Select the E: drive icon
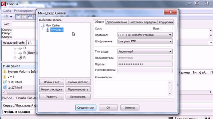The image size is (213, 119). point(20,53)
